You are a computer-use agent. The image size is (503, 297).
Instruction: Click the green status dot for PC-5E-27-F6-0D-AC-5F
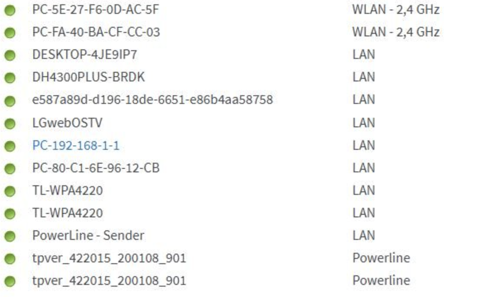10,10
